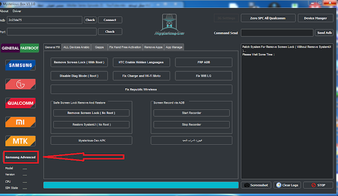This screenshot has height=196, width=338.
Task: Click the cyan progress bar
Action: tap(141, 185)
